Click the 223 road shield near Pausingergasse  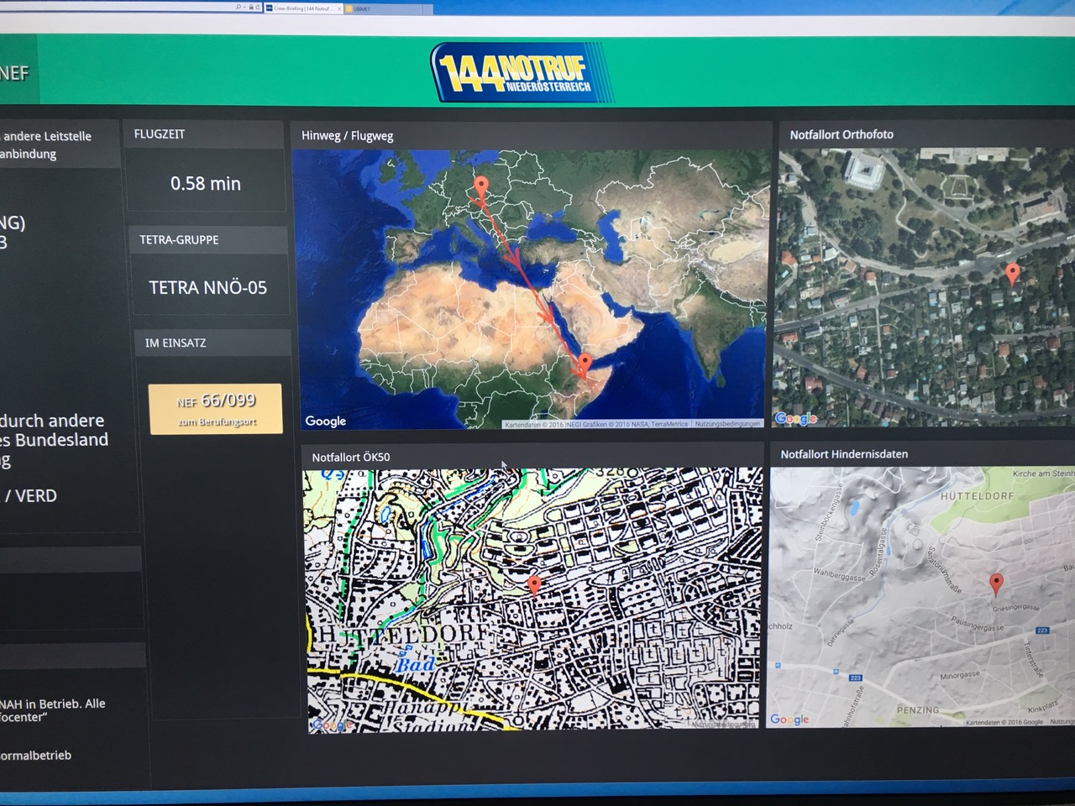click(x=1042, y=631)
